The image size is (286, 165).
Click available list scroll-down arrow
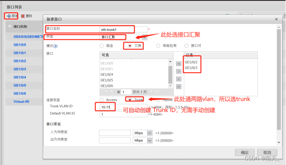click(170, 85)
